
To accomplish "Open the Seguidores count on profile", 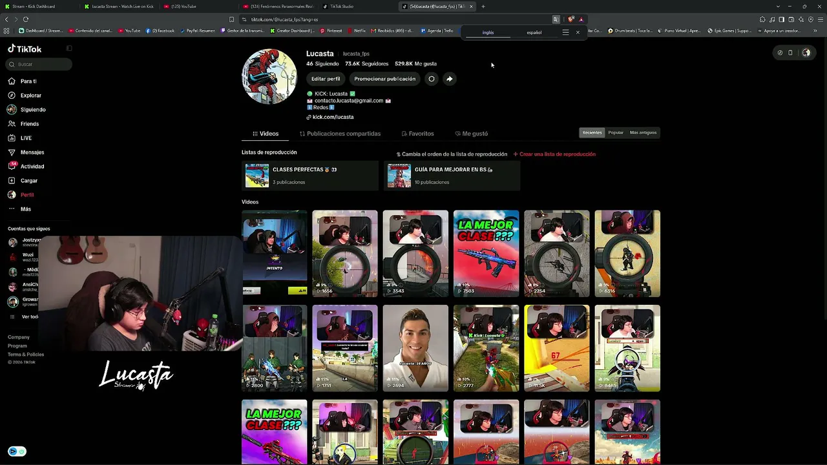I will pos(367,64).
